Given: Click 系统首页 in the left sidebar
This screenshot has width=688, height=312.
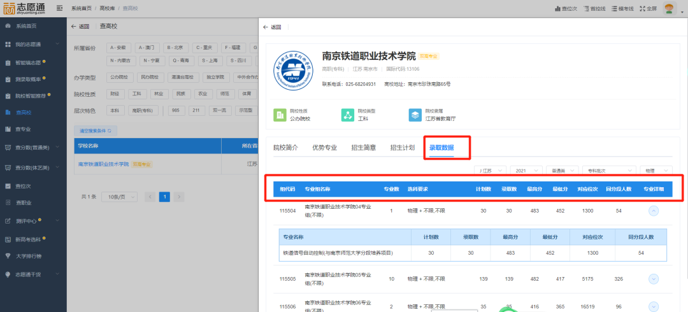Looking at the screenshot, I should point(25,26).
